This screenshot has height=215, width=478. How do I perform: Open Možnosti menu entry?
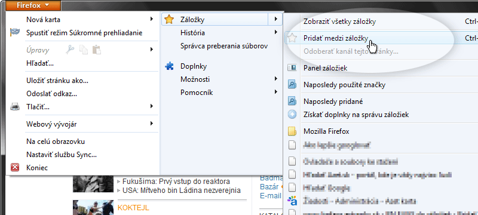(x=195, y=79)
